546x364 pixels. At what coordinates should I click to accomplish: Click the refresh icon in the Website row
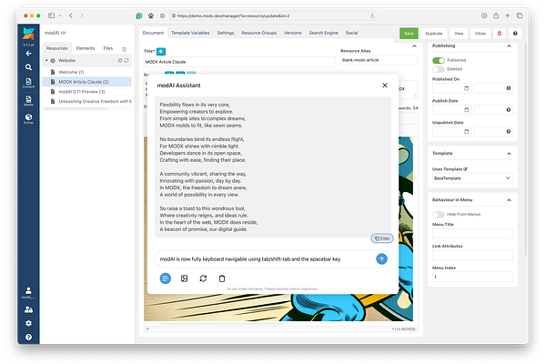126,60
